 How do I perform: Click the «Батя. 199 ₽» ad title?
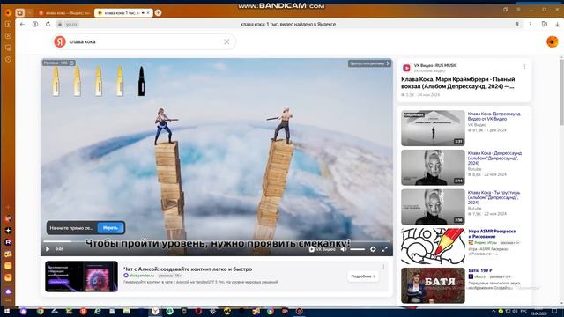coord(480,270)
